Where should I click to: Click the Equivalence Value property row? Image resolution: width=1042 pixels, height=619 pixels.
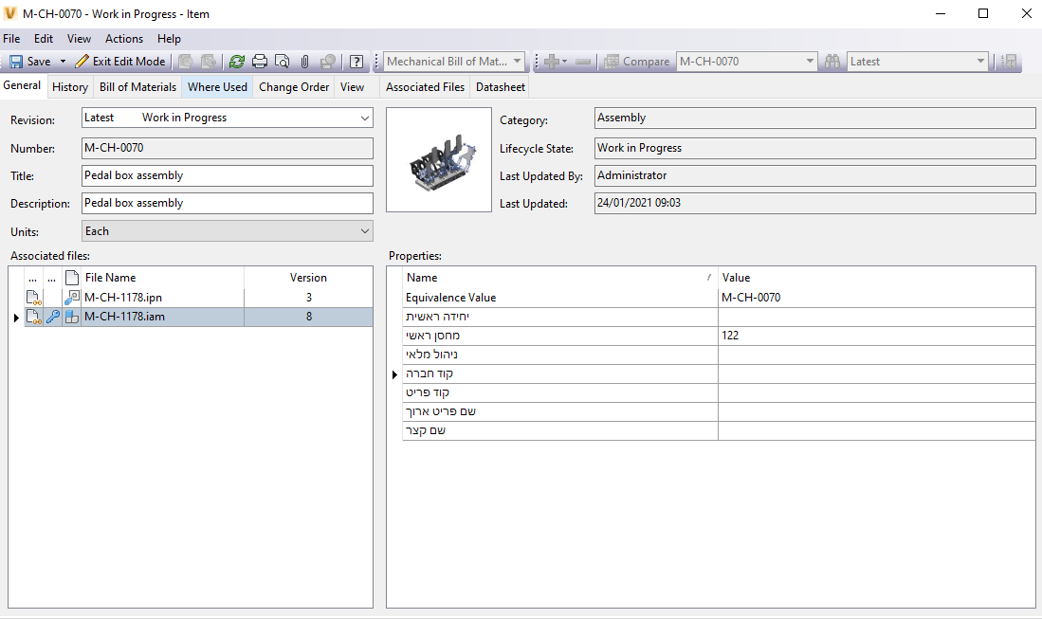719,298
